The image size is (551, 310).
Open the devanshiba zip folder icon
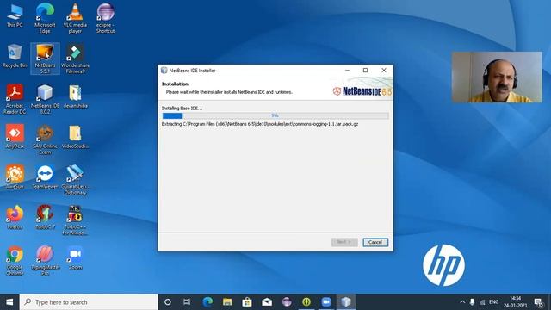pyautogui.click(x=75, y=96)
